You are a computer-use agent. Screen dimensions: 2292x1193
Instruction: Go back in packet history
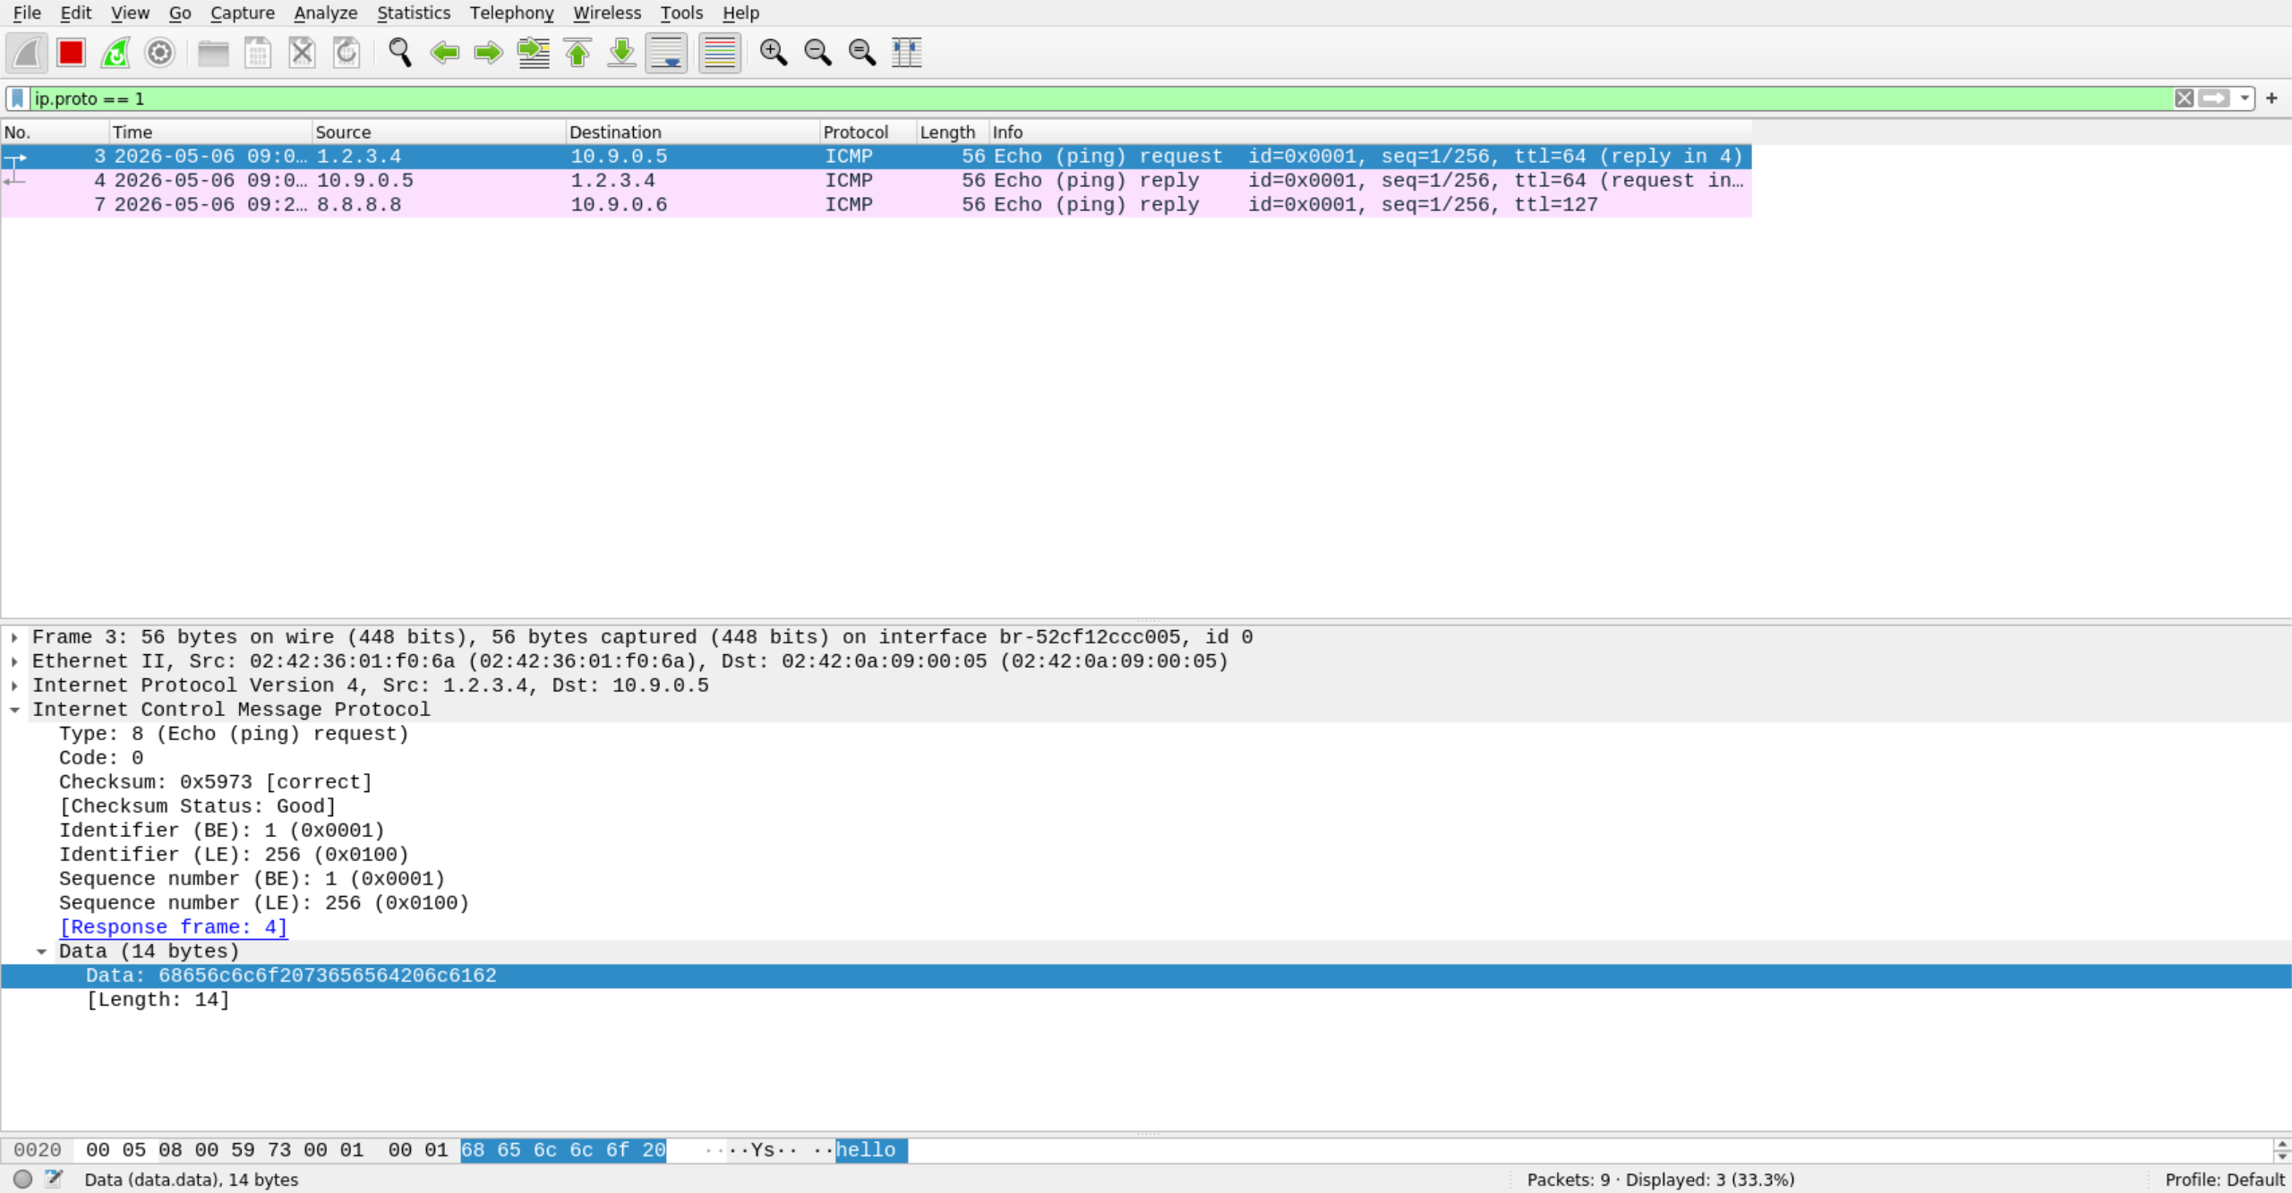(x=444, y=53)
